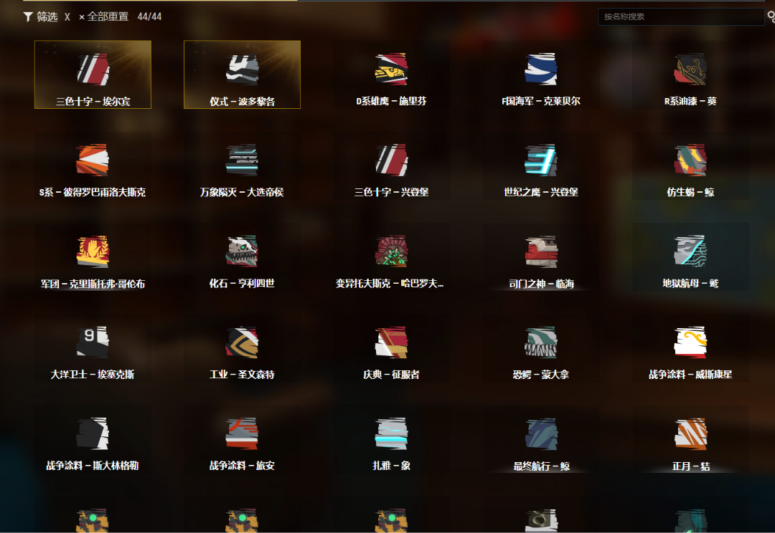
Task: Choose the 战争涂料 – 旅安 camouflage
Action: click(243, 440)
